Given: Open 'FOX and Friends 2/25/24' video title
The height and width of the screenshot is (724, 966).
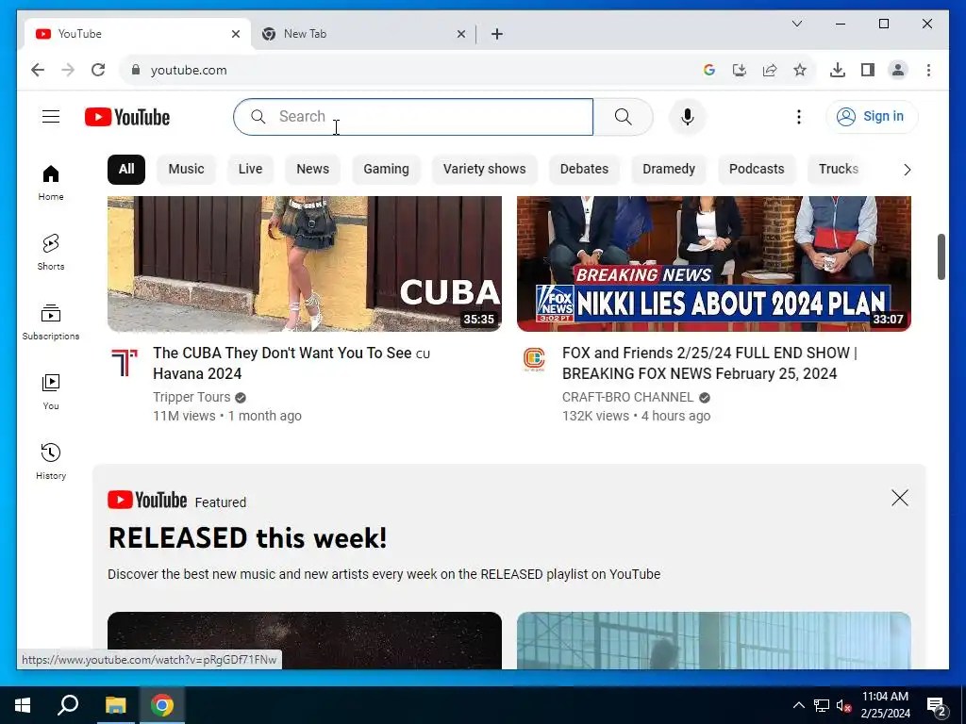Looking at the screenshot, I should [x=709, y=363].
